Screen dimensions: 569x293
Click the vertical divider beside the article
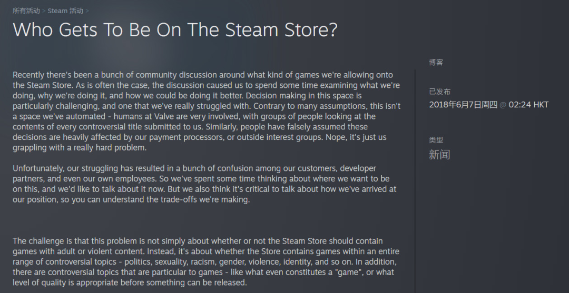415,181
